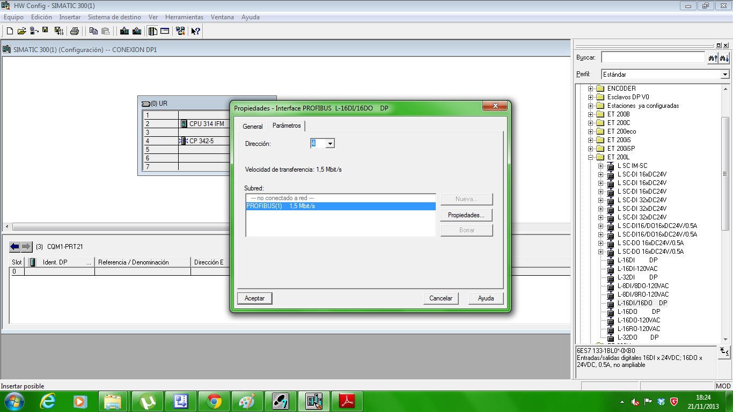Image resolution: width=733 pixels, height=412 pixels.
Task: Click the Aceptar button
Action: click(x=255, y=298)
